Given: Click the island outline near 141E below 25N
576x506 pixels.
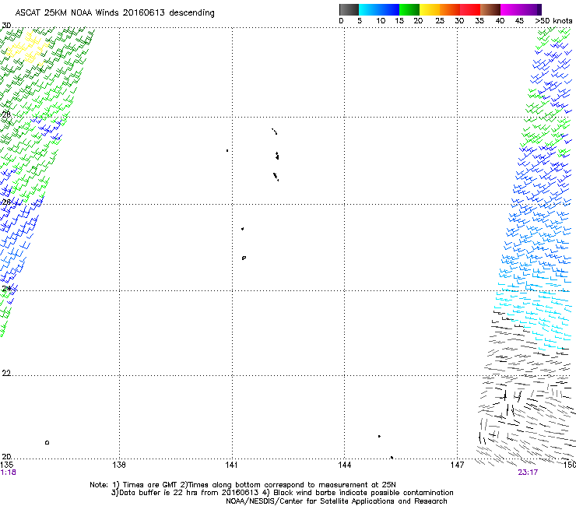Looking at the screenshot, I should [244, 258].
